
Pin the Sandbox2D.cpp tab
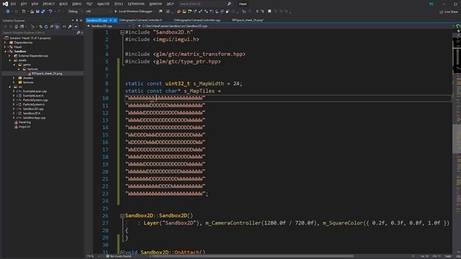[x=110, y=20]
